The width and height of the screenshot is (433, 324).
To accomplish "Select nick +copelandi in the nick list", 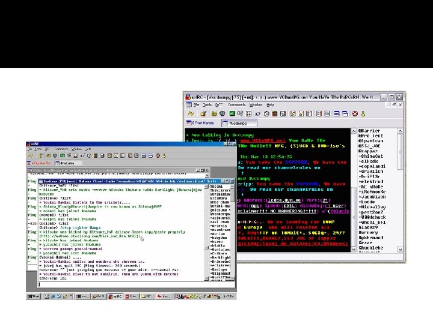I will pyautogui.click(x=372, y=166).
